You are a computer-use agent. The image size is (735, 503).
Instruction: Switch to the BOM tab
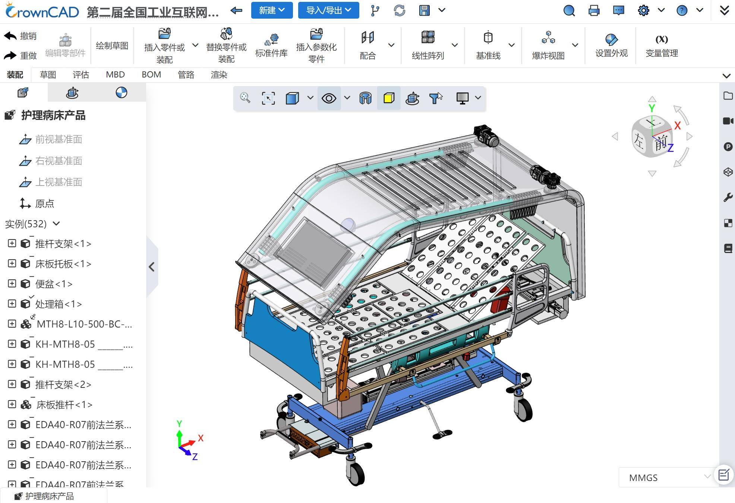(x=151, y=75)
